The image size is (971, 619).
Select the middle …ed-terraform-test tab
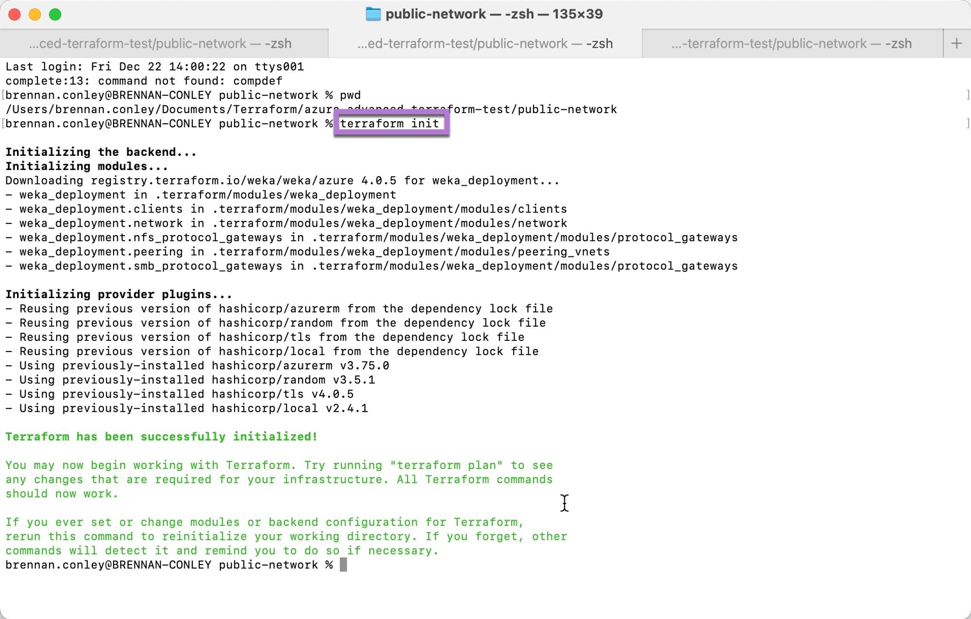click(485, 44)
